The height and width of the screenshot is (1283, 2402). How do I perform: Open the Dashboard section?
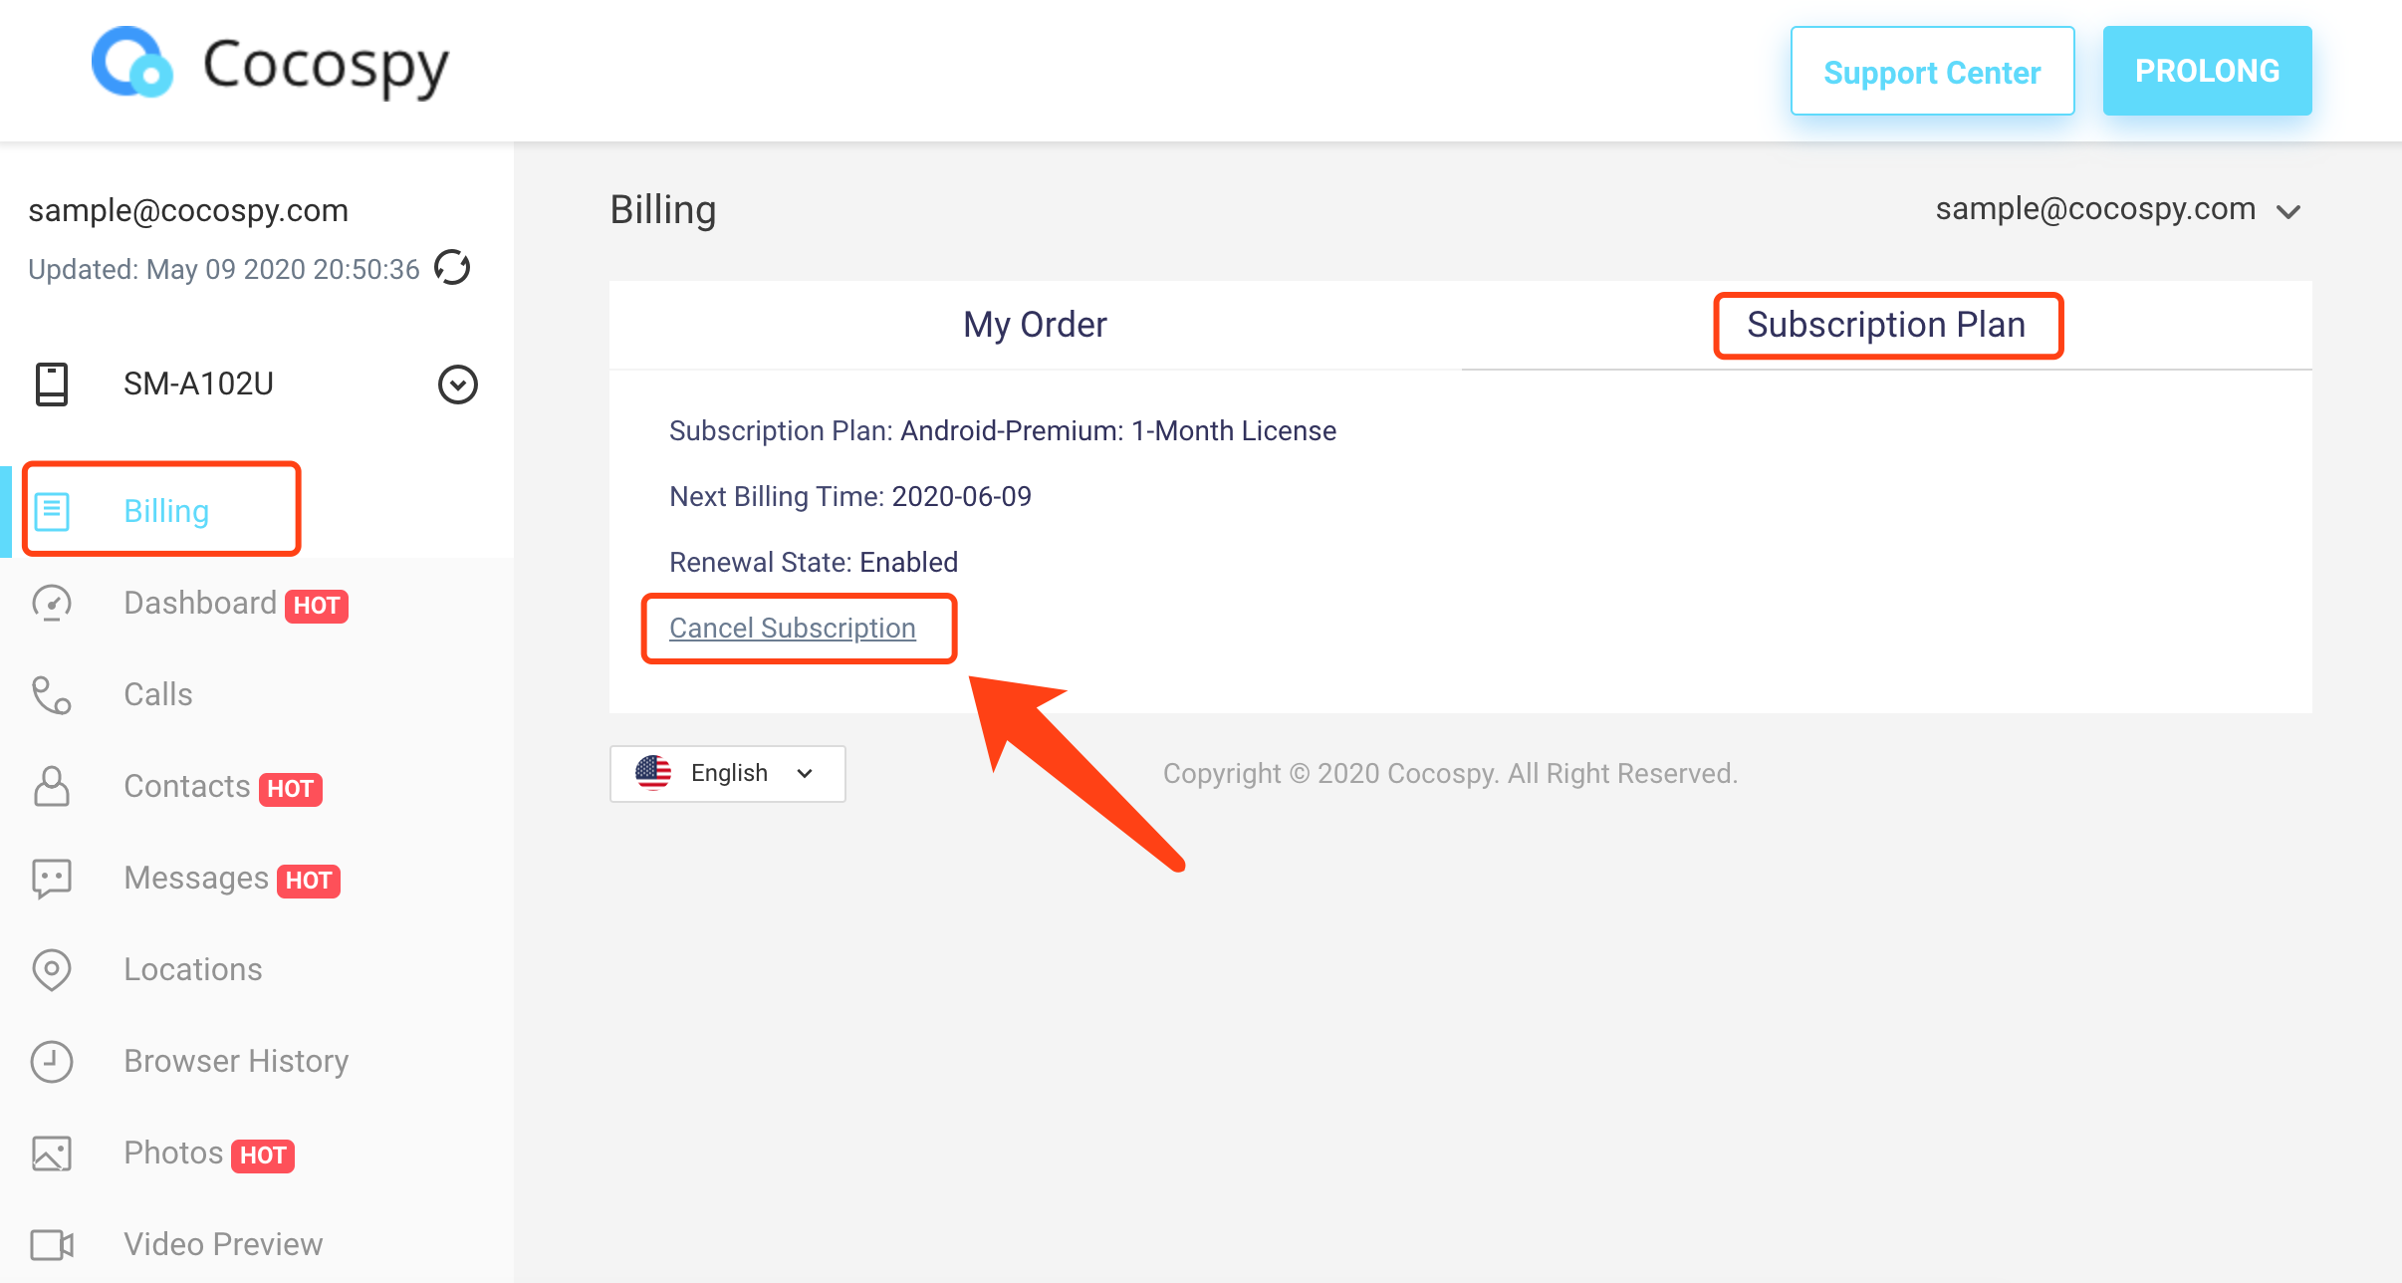click(x=200, y=603)
